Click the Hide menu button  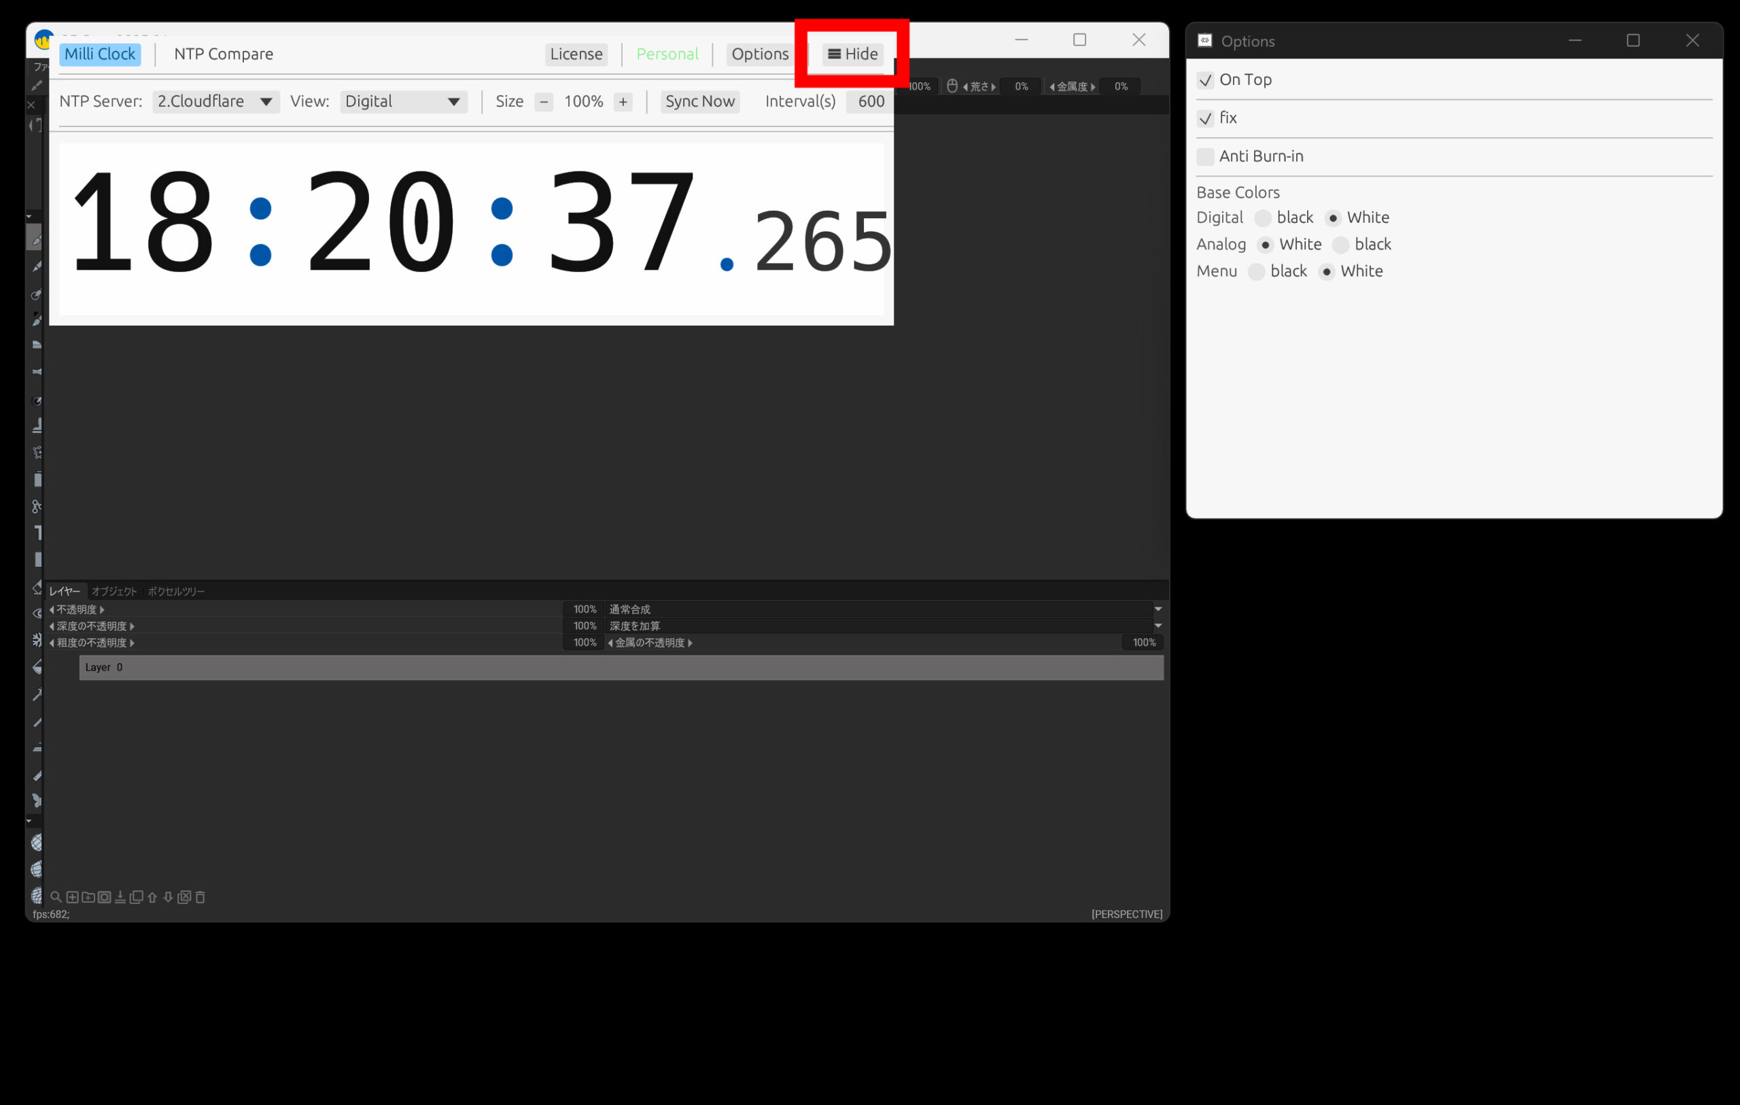click(x=852, y=54)
